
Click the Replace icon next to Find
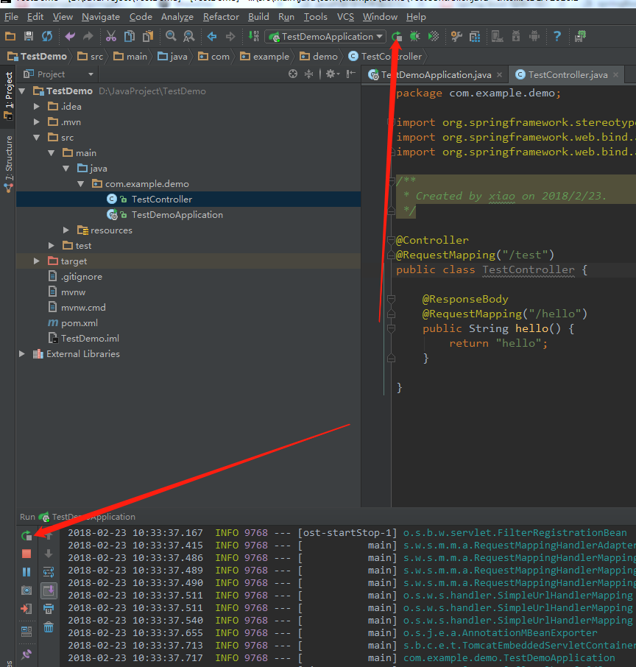coord(189,37)
